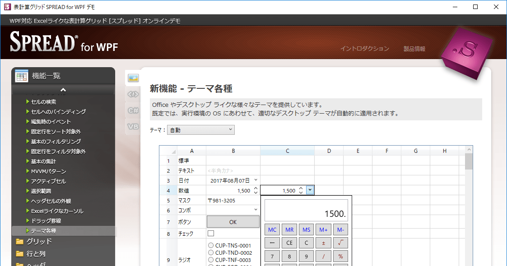
Task: Select セルの検索 in the feature tree
Action: 43,102
